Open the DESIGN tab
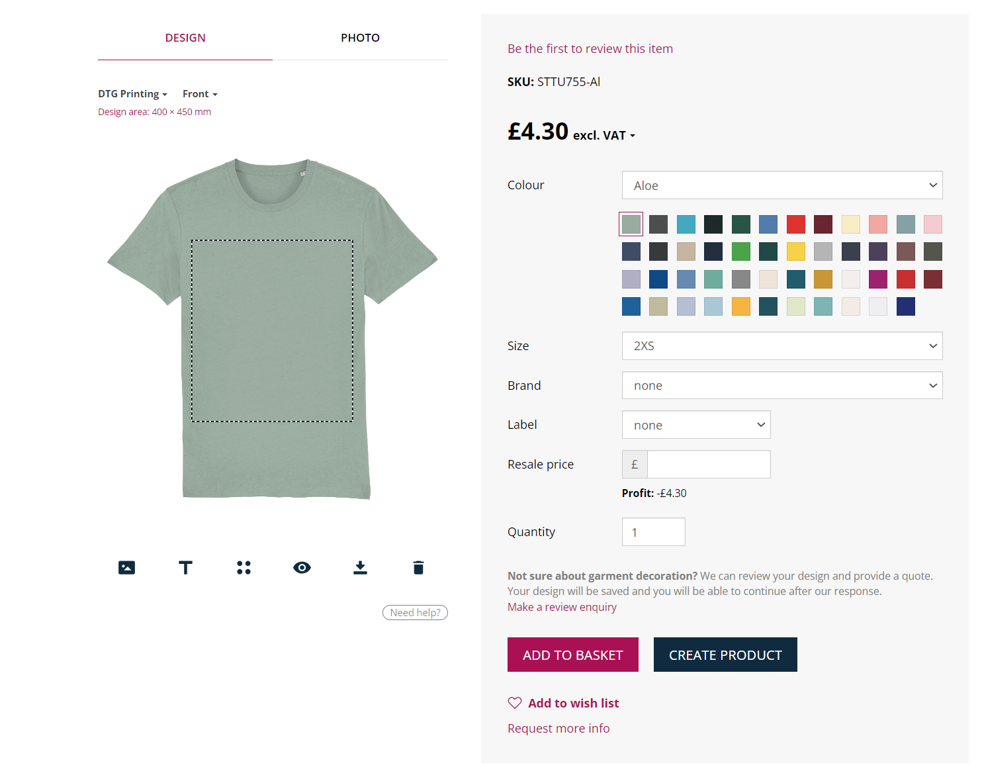The image size is (982, 777). [185, 38]
